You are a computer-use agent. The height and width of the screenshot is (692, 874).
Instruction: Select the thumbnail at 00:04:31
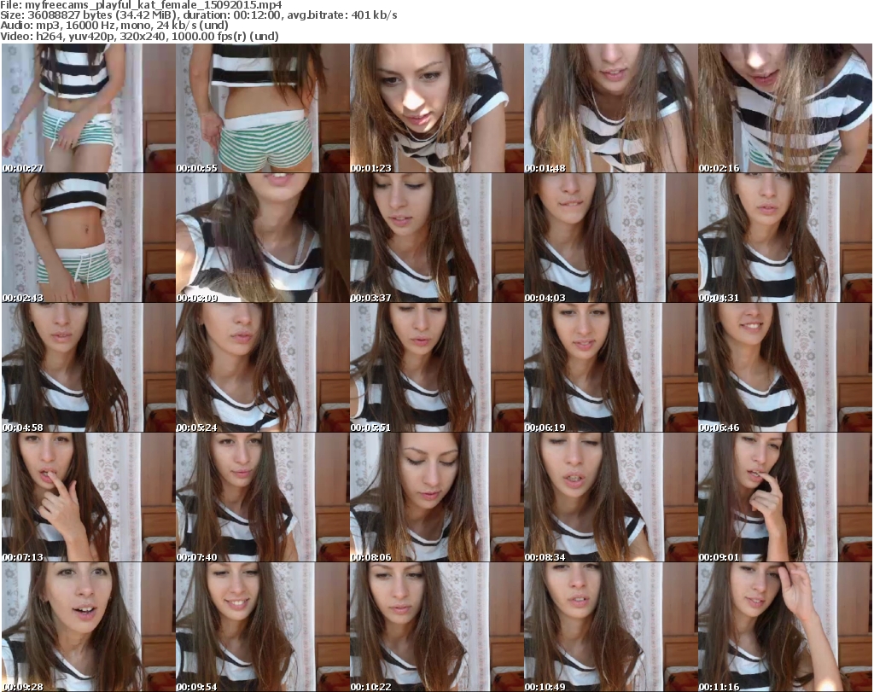point(785,238)
